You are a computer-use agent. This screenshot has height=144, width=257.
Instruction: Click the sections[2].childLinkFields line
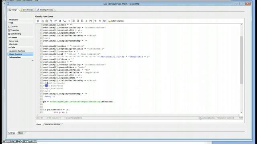tap(71, 72)
